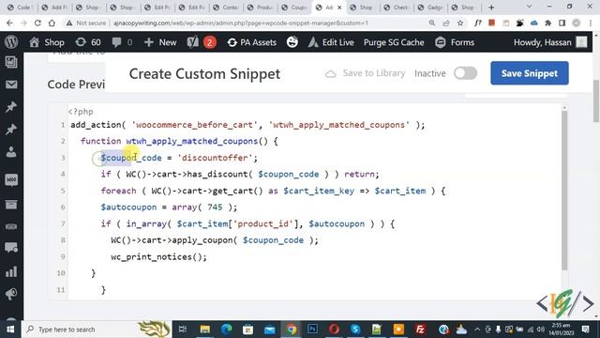Open the Howdy, Hassan account menu

(x=550, y=42)
